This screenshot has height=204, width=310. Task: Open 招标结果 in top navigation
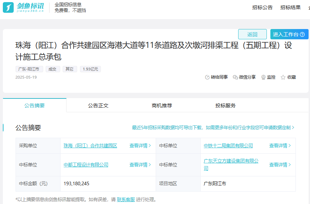click(x=290, y=7)
